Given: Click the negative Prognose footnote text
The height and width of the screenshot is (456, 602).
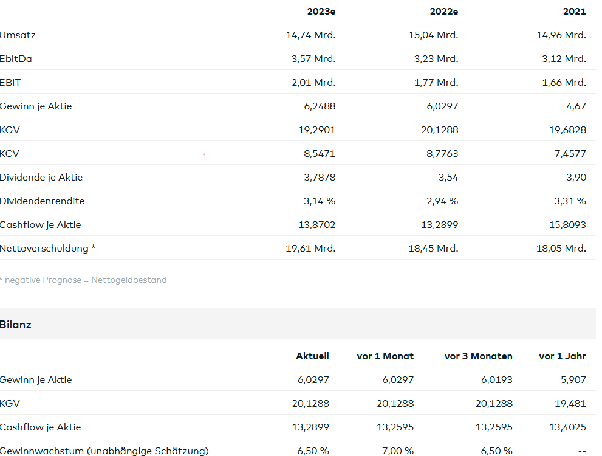Looking at the screenshot, I should coord(83,280).
